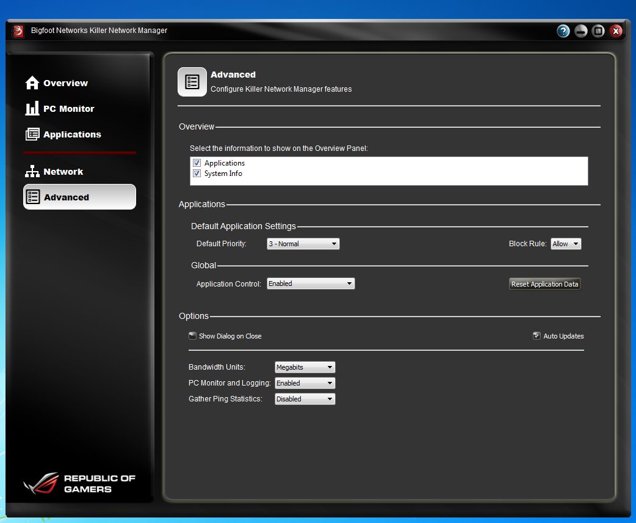Click the Select the information to show text
Image resolution: width=636 pixels, height=523 pixels.
click(279, 148)
